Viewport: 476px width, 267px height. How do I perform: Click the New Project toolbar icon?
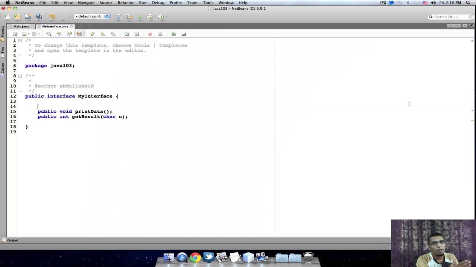(17, 16)
